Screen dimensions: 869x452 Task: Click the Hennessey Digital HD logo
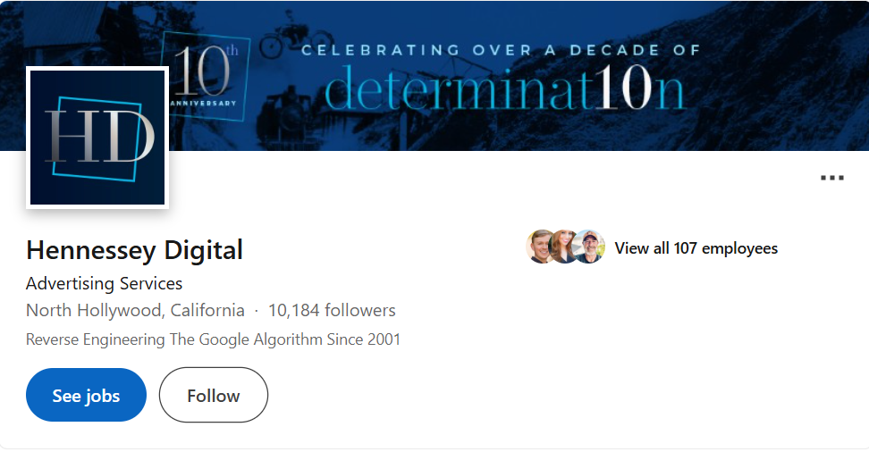(97, 137)
